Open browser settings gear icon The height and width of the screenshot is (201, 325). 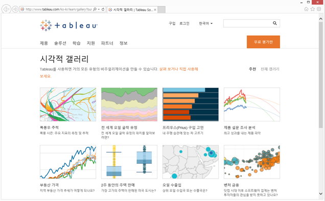point(319,9)
